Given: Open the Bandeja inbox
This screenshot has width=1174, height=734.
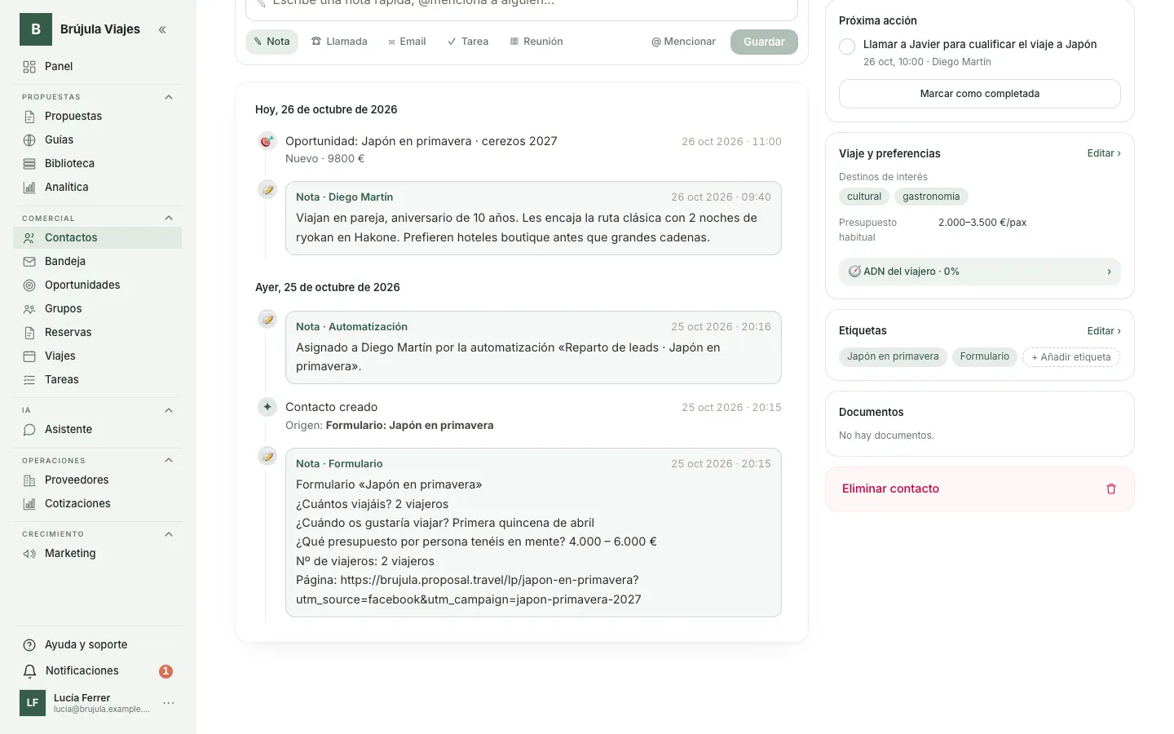Looking at the screenshot, I should [x=97, y=261].
